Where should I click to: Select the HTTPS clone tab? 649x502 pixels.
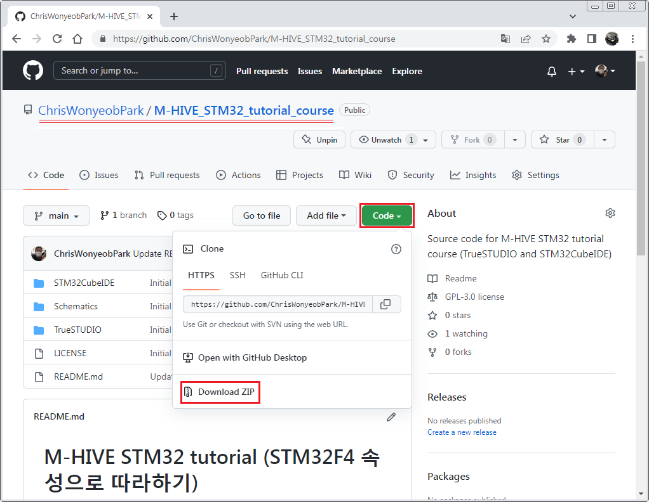(x=201, y=275)
